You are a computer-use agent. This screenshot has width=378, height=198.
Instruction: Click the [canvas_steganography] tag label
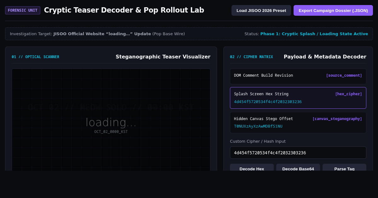click(337, 119)
